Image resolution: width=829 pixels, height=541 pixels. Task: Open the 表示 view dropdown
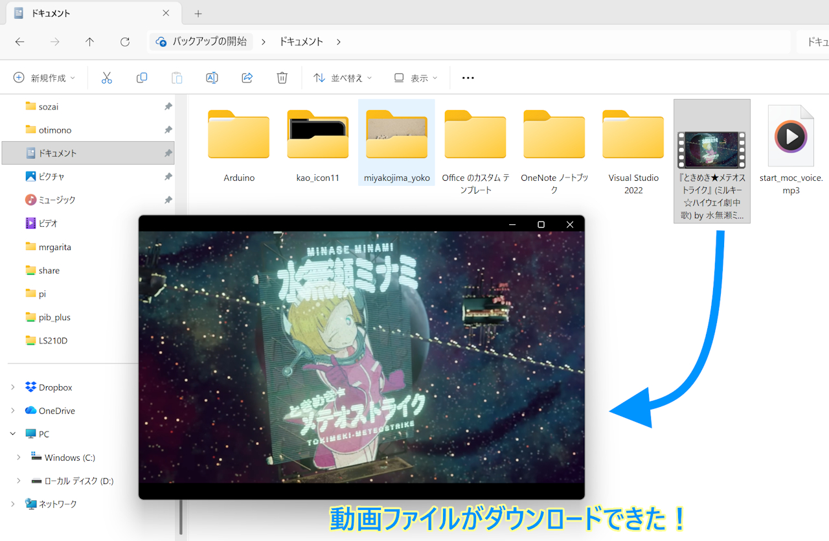(x=416, y=78)
